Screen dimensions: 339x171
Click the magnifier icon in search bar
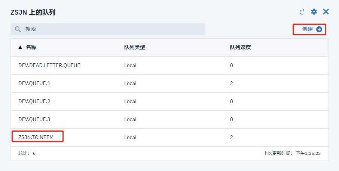(x=18, y=29)
